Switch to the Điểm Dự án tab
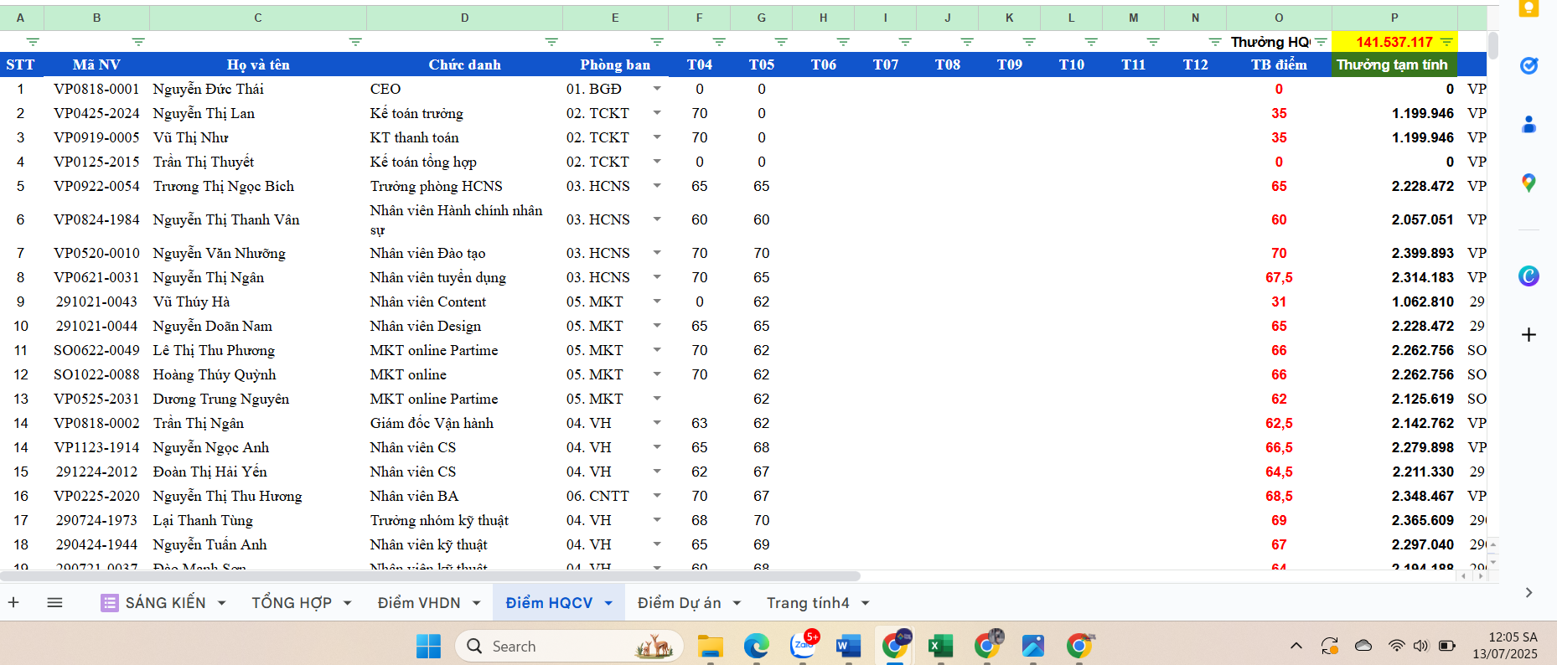 [x=679, y=603]
